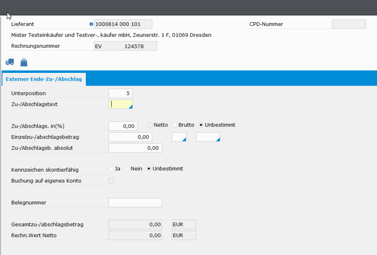Image resolution: width=377 pixels, height=255 pixels.
Task: Click the supplier address text 'Mister Testeinkäufer und Testver-'
Action: [55, 35]
